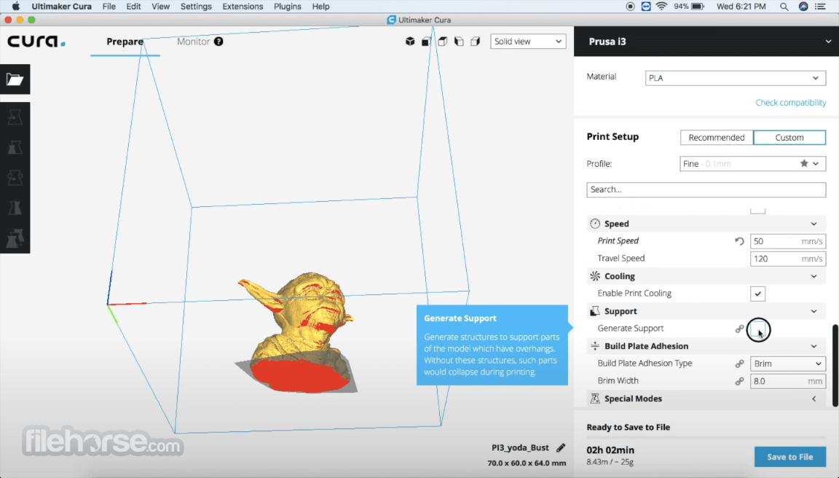Image resolution: width=839 pixels, height=478 pixels.
Task: Click link icon beside Build Plate Adhesion Type
Action: pyautogui.click(x=739, y=364)
